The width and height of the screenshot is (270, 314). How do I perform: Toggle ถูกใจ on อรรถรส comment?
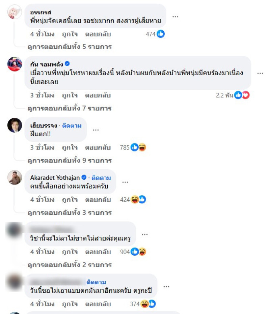(x=70, y=34)
